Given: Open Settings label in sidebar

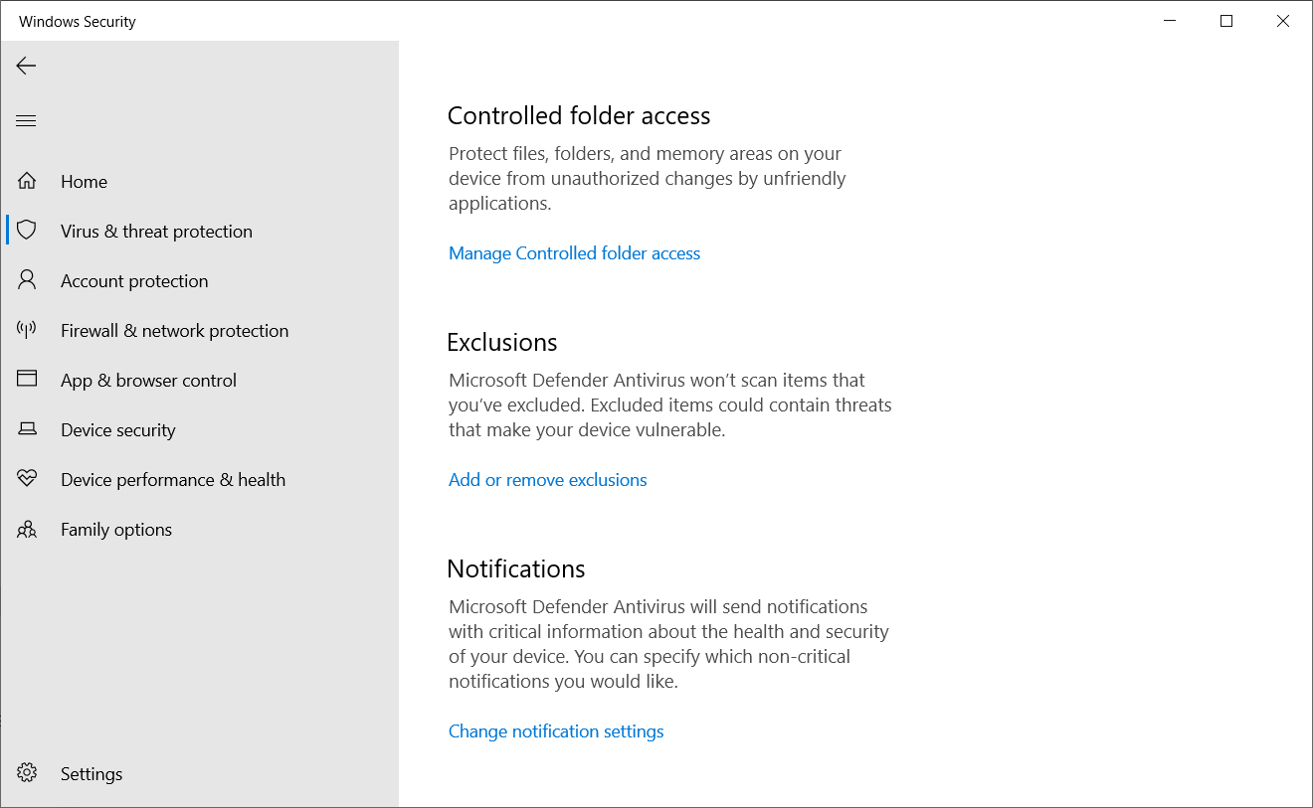Looking at the screenshot, I should coord(92,774).
